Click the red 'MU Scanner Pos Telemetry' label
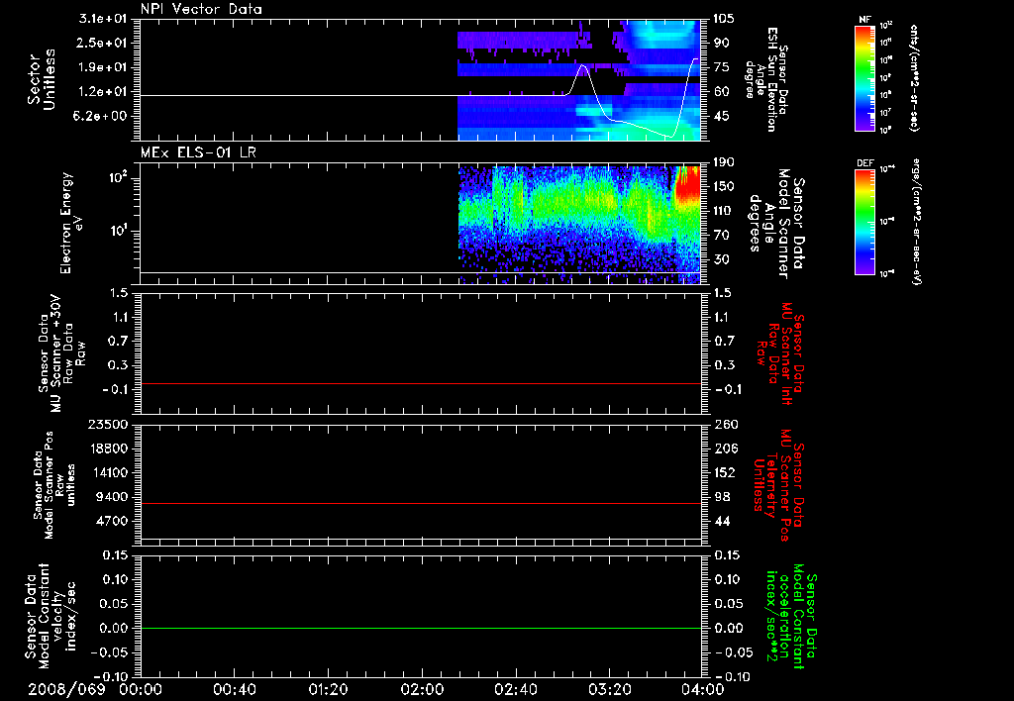This screenshot has width=1014, height=701. tap(778, 485)
